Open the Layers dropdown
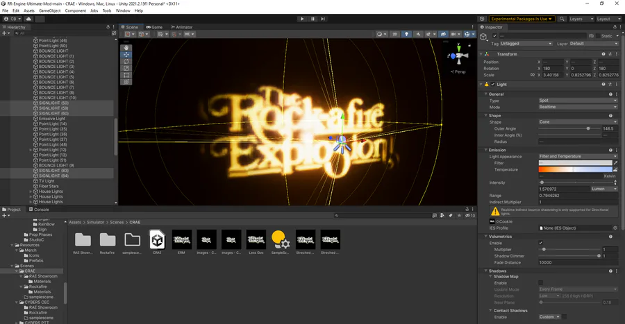 [581, 19]
